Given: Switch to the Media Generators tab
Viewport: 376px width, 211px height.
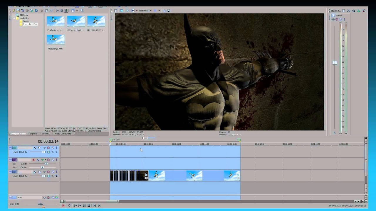Looking at the screenshot, I should (x=63, y=134).
